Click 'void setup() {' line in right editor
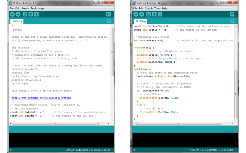Viewport: 246px width, 153px height. (144, 48)
